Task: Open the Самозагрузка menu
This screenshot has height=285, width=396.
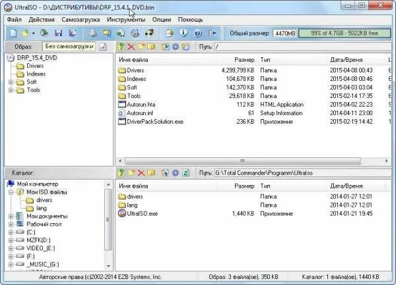Action: coord(81,19)
